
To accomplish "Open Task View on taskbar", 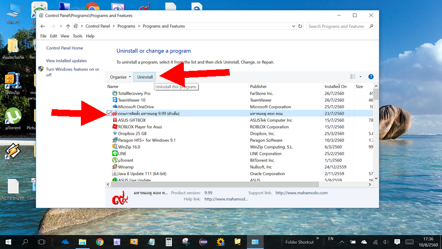I will point(42,242).
